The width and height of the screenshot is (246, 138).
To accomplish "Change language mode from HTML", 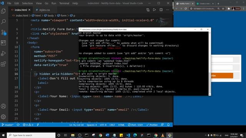I will pos(121,125).
